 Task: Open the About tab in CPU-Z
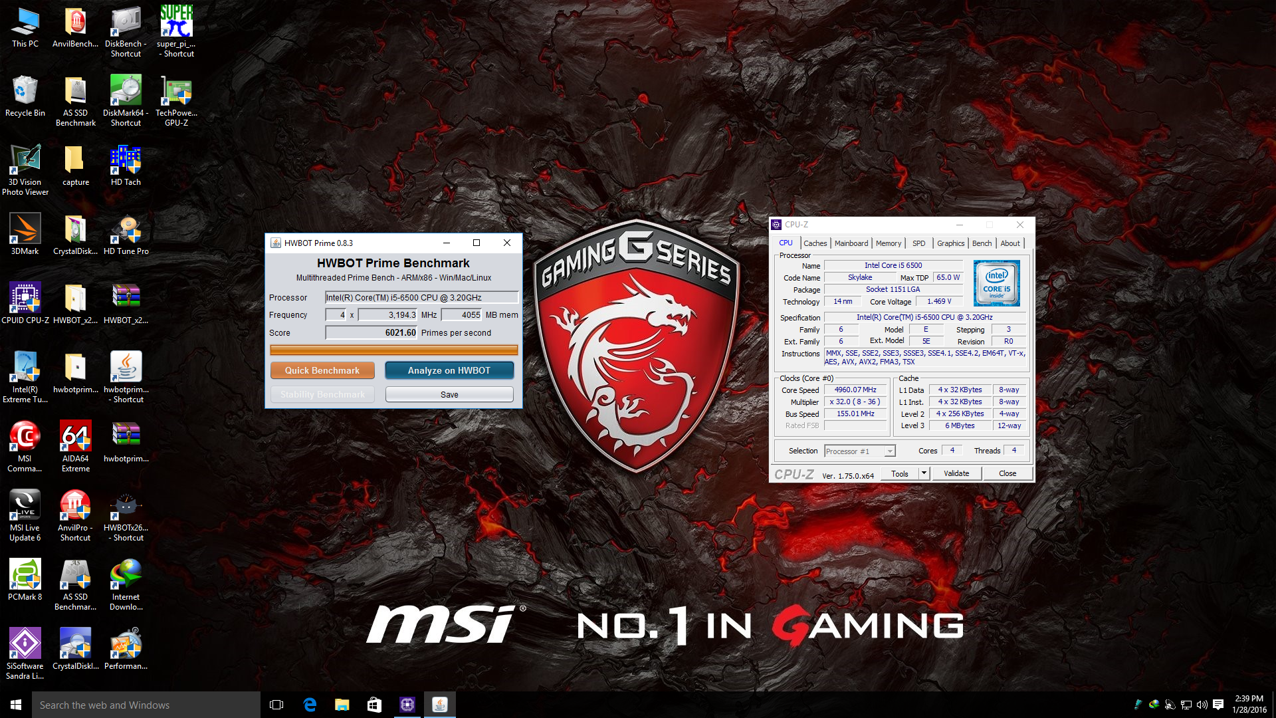coord(1010,243)
